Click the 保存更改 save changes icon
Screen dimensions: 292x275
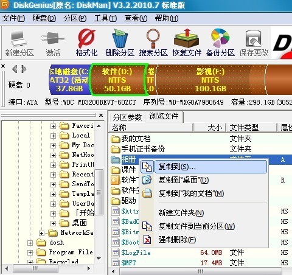click(x=254, y=43)
